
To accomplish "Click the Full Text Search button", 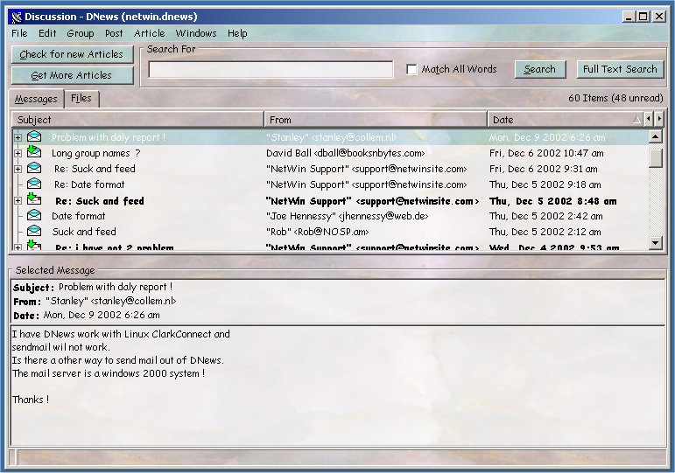I will [x=620, y=69].
